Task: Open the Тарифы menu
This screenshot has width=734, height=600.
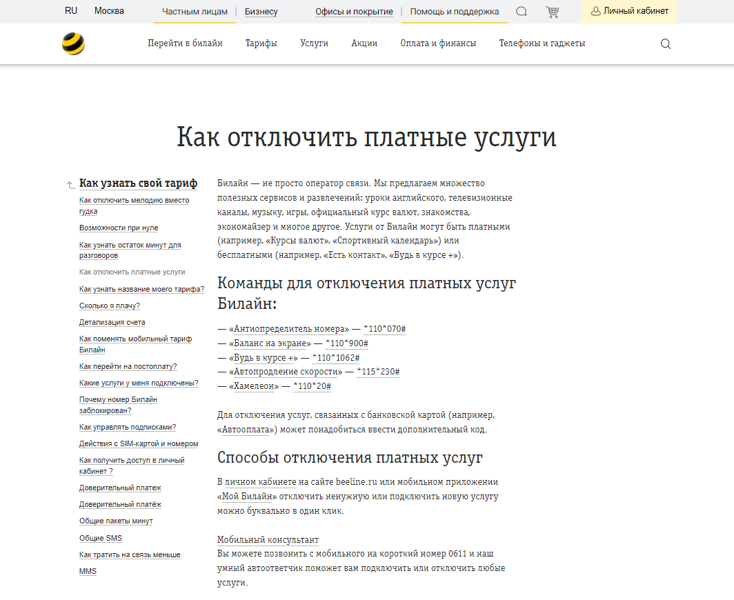Action: 262,43
